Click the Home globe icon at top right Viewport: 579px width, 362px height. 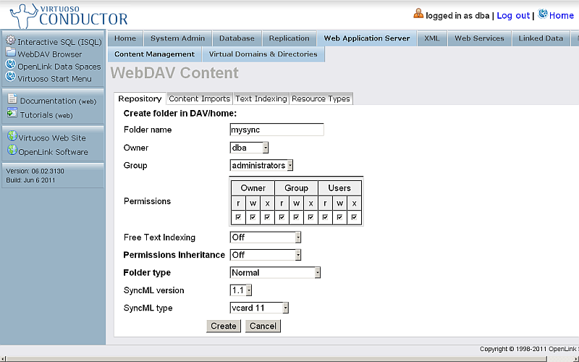543,14
